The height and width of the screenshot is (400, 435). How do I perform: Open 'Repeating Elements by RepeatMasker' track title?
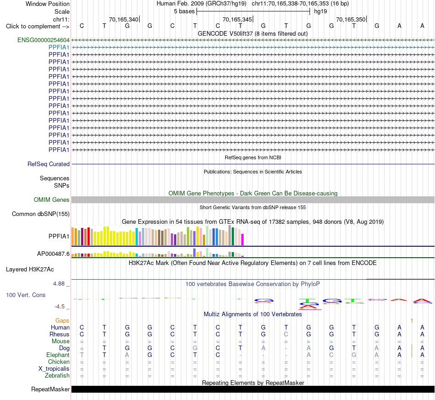click(253, 383)
